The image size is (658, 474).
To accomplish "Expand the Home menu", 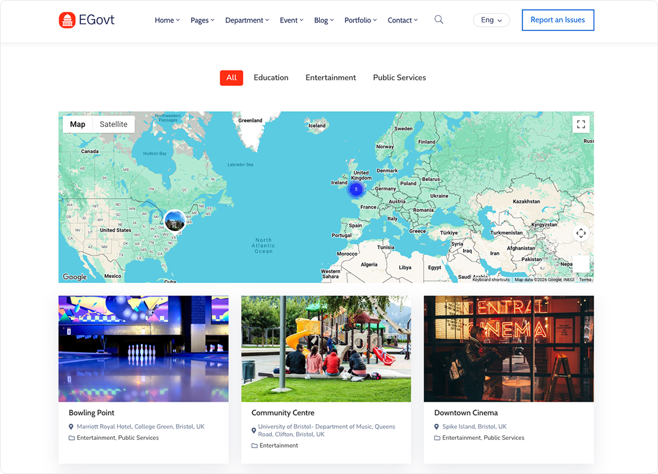I will pyautogui.click(x=167, y=20).
